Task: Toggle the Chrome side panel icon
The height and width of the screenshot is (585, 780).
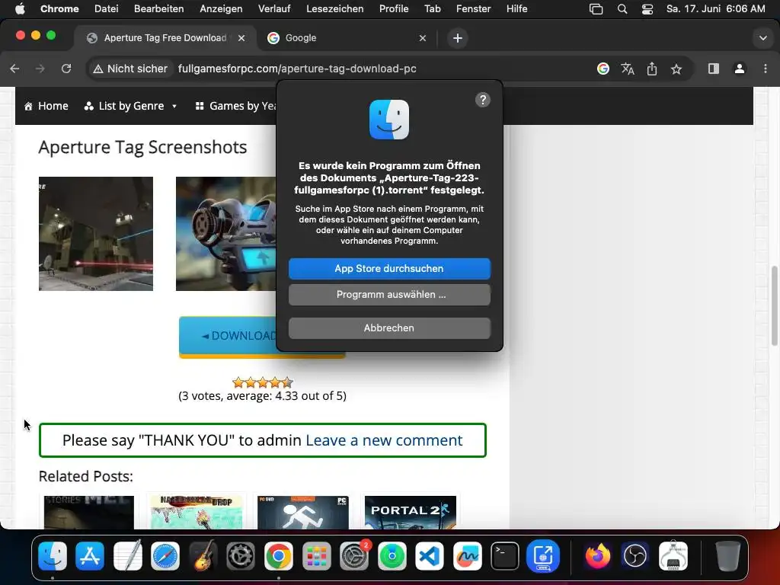Action: [x=713, y=69]
